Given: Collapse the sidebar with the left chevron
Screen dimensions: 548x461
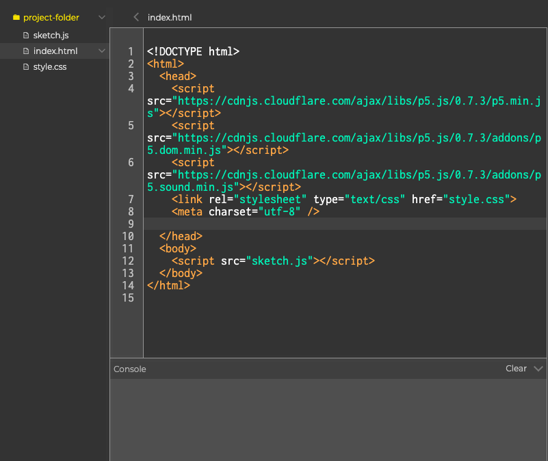Looking at the screenshot, I should coord(136,17).
